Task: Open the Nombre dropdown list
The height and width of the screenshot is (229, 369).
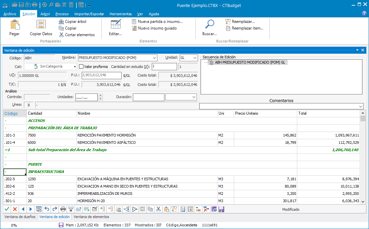Action: [153, 58]
